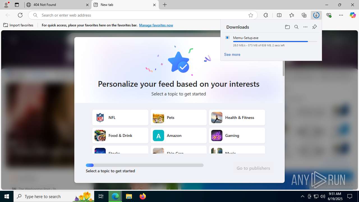The image size is (359, 202).
Task: Open the Copilot icon
Action: (x=353, y=15)
